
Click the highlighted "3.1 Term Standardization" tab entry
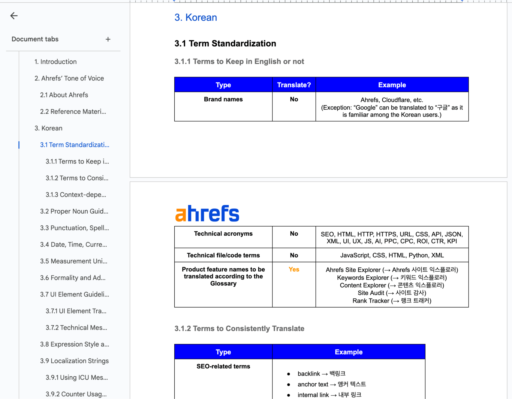tap(74, 145)
